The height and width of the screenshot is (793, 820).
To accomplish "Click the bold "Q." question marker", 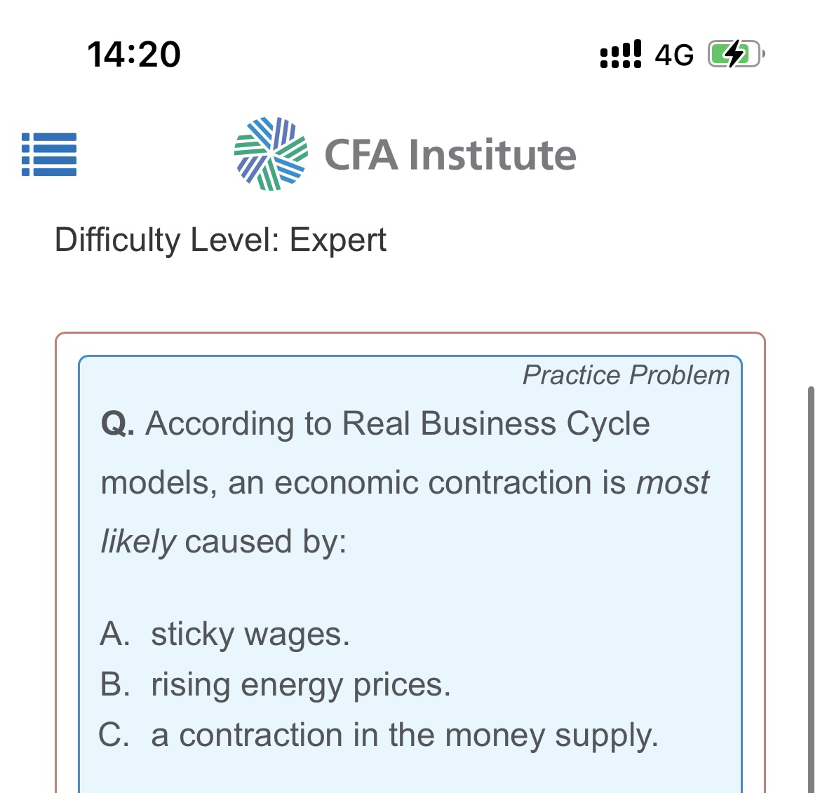I will click(118, 424).
